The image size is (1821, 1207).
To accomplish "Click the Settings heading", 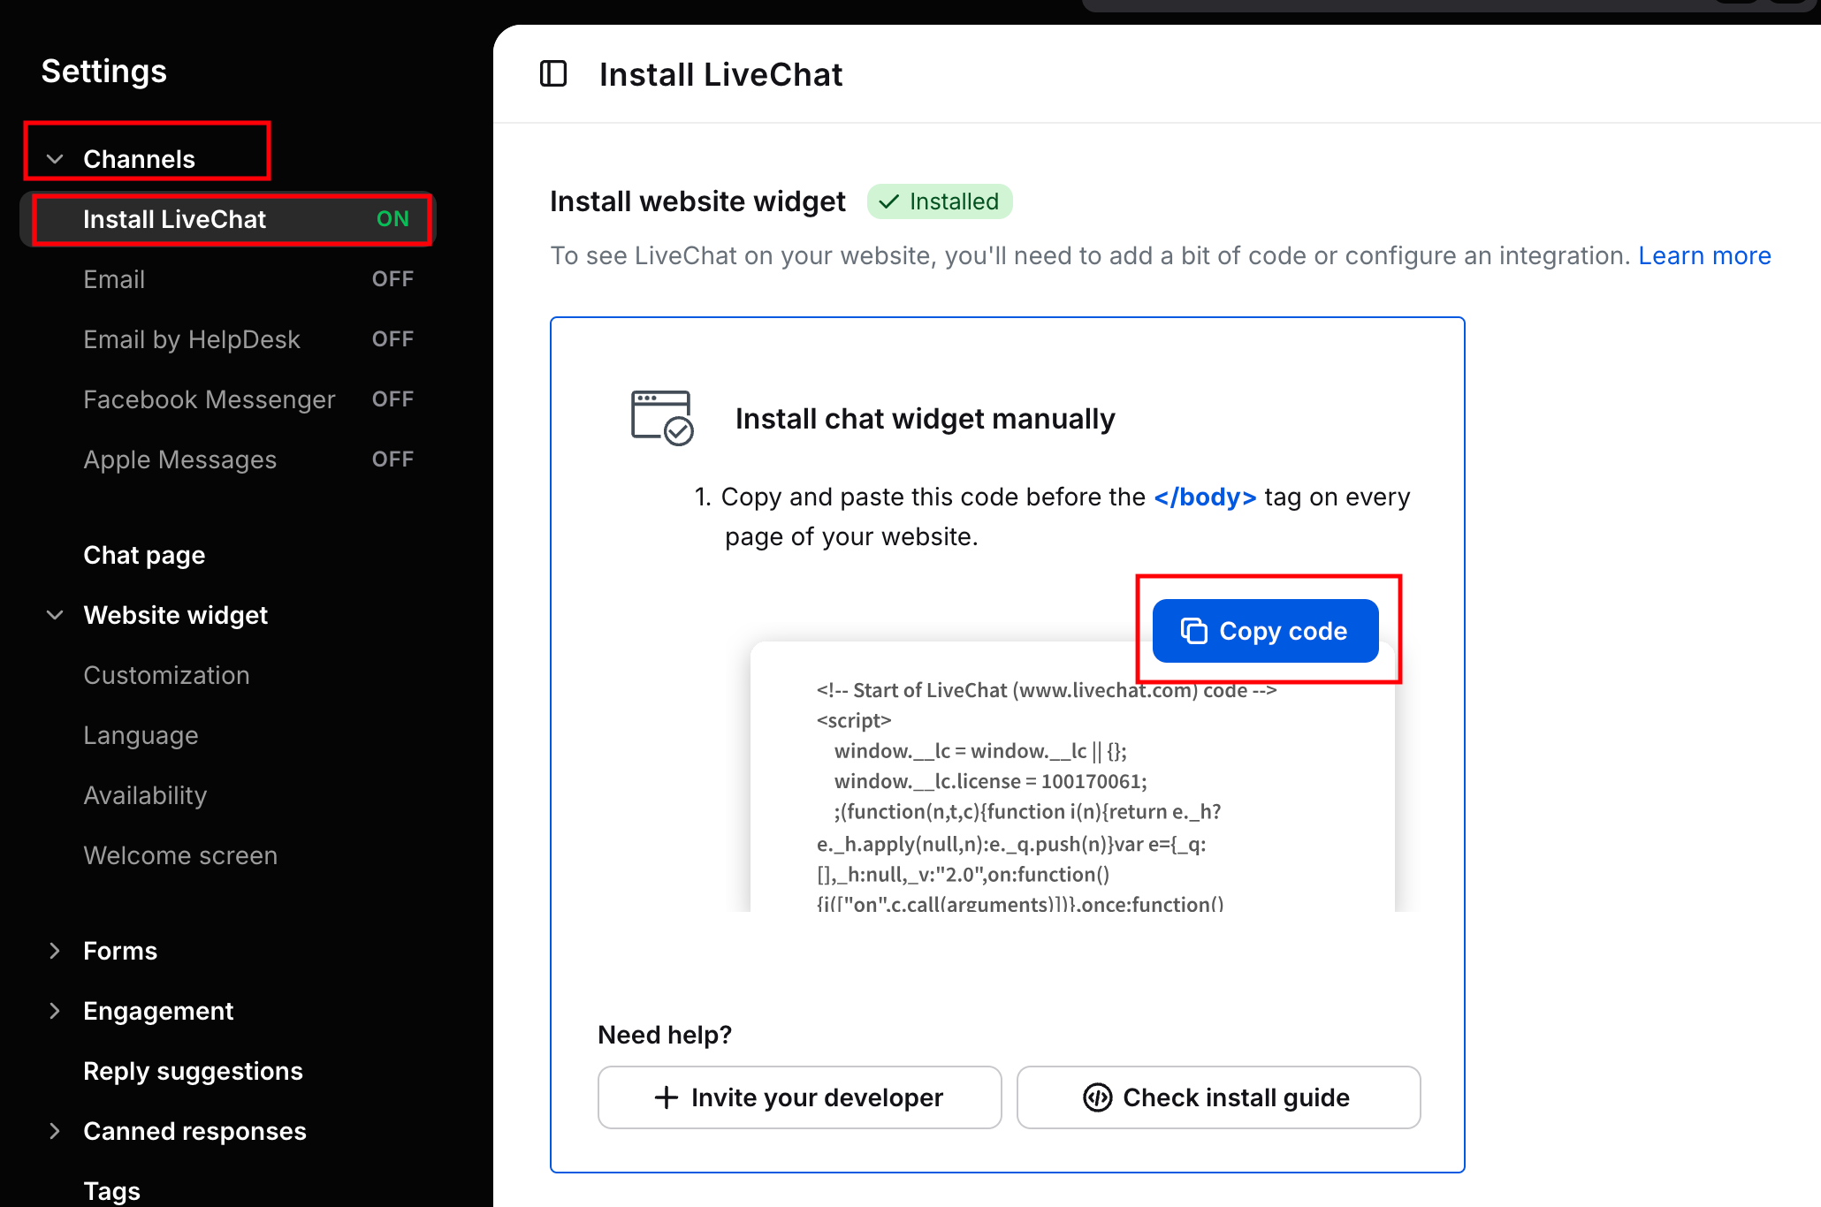I will (x=104, y=71).
